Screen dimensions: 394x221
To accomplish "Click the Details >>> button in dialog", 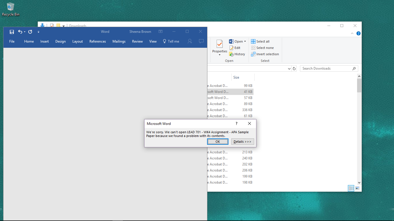I will [242, 142].
